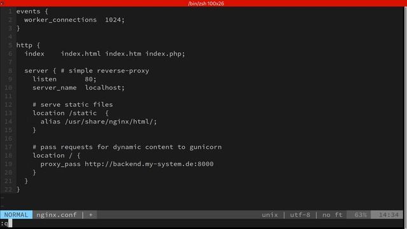Click the 'proxy_pass' directive
Viewport: 407px width, 229px height.
pyautogui.click(x=60, y=164)
